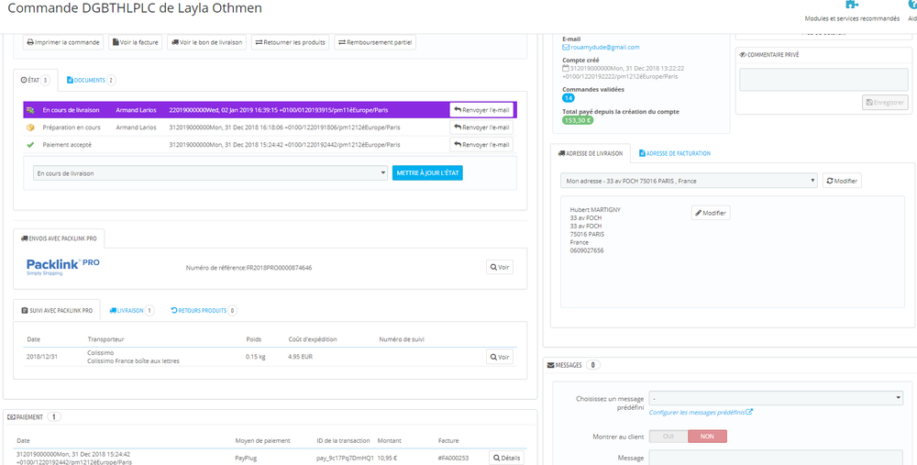Click Voir next to Packlink reference number
The image size is (917, 465).
coord(500,267)
